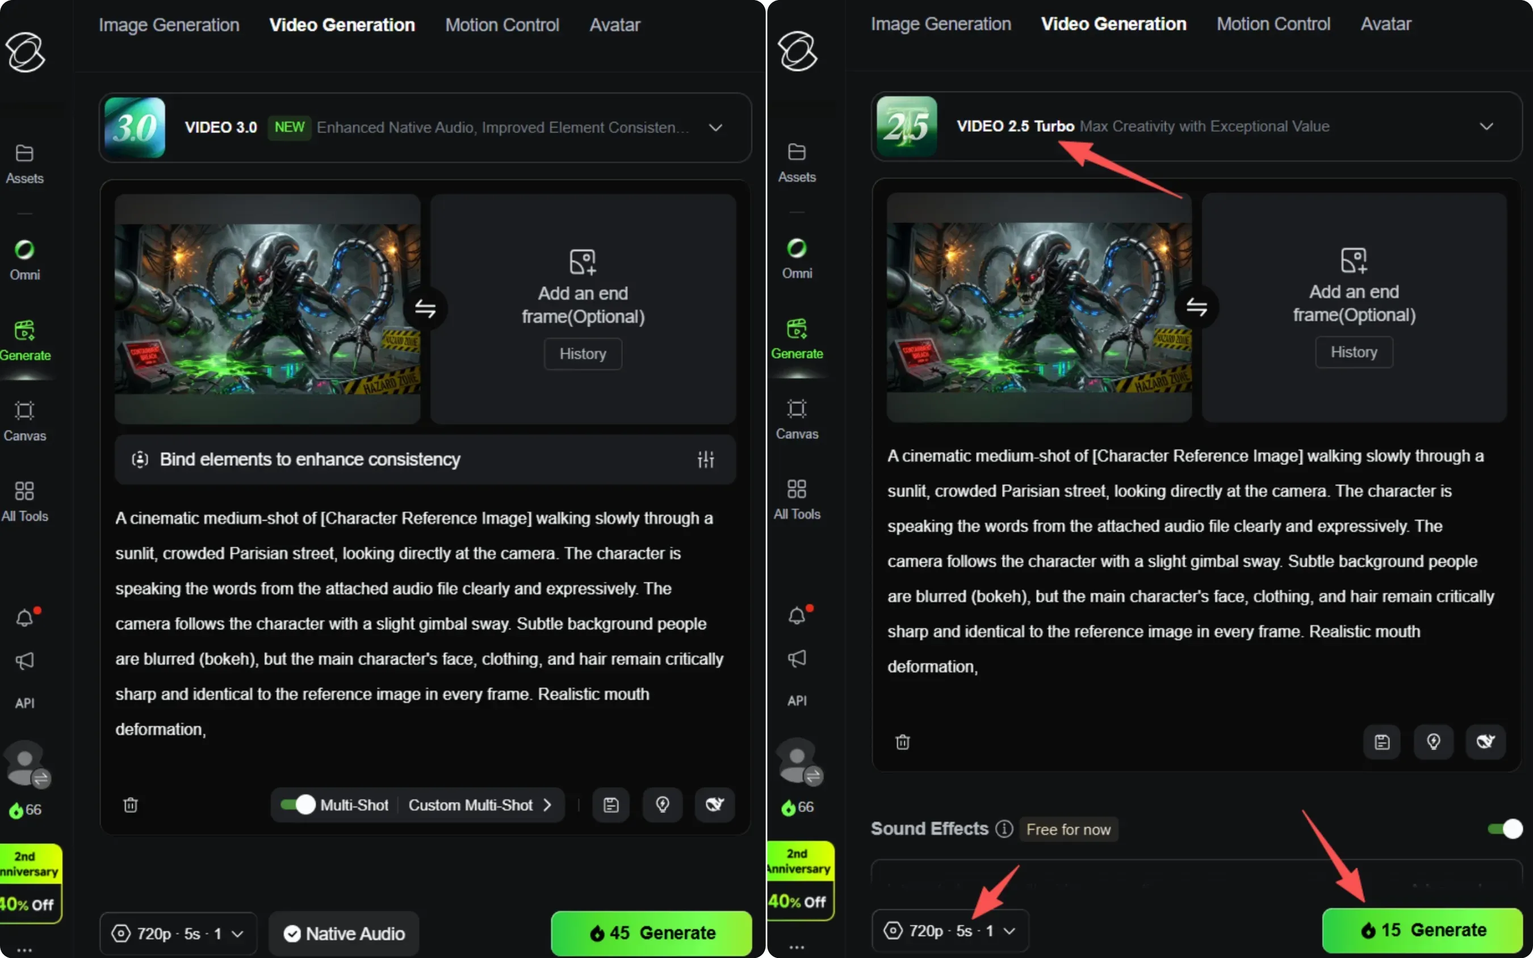Image resolution: width=1533 pixels, height=958 pixels.
Task: Delete the prompt with trash icon in left panel
Action: (131, 805)
